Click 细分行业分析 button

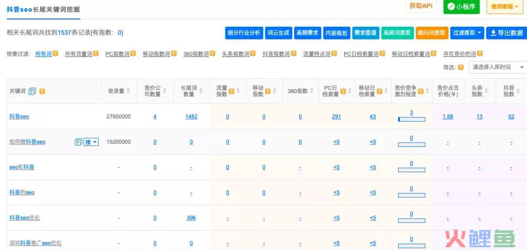tap(243, 33)
